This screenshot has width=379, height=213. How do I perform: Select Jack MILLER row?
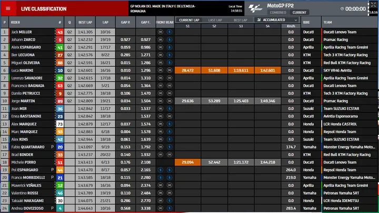point(189,32)
